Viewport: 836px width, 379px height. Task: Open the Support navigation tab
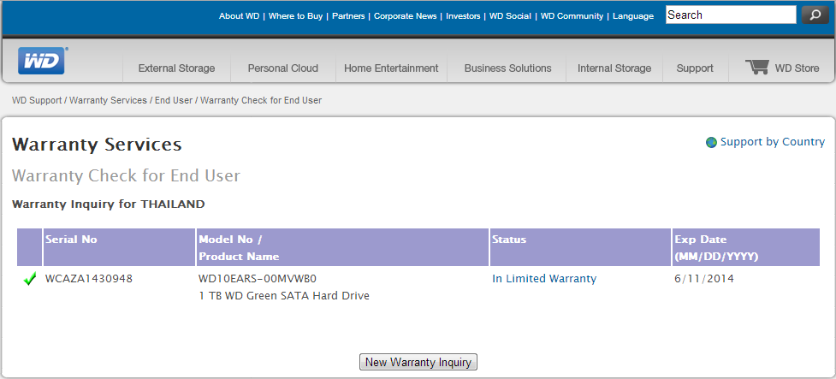(694, 68)
